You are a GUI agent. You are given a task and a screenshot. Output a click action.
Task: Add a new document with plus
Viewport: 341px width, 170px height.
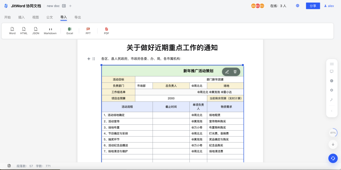[x=70, y=6]
